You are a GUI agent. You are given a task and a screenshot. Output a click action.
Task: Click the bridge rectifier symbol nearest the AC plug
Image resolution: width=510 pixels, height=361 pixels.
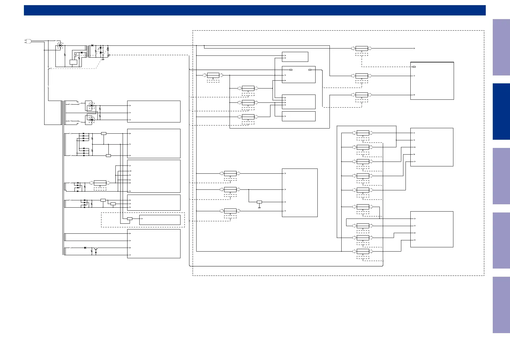click(x=60, y=45)
